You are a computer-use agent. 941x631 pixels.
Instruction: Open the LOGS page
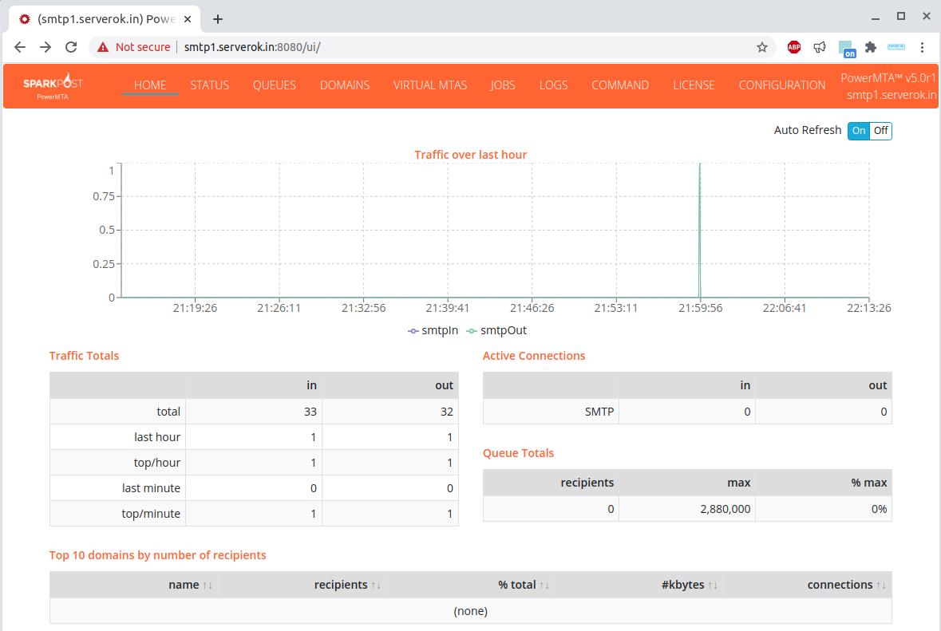pyautogui.click(x=553, y=85)
